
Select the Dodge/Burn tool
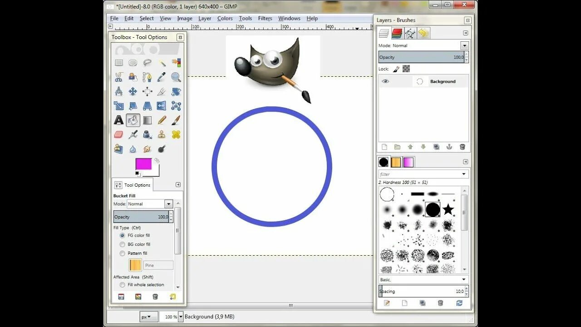click(162, 149)
